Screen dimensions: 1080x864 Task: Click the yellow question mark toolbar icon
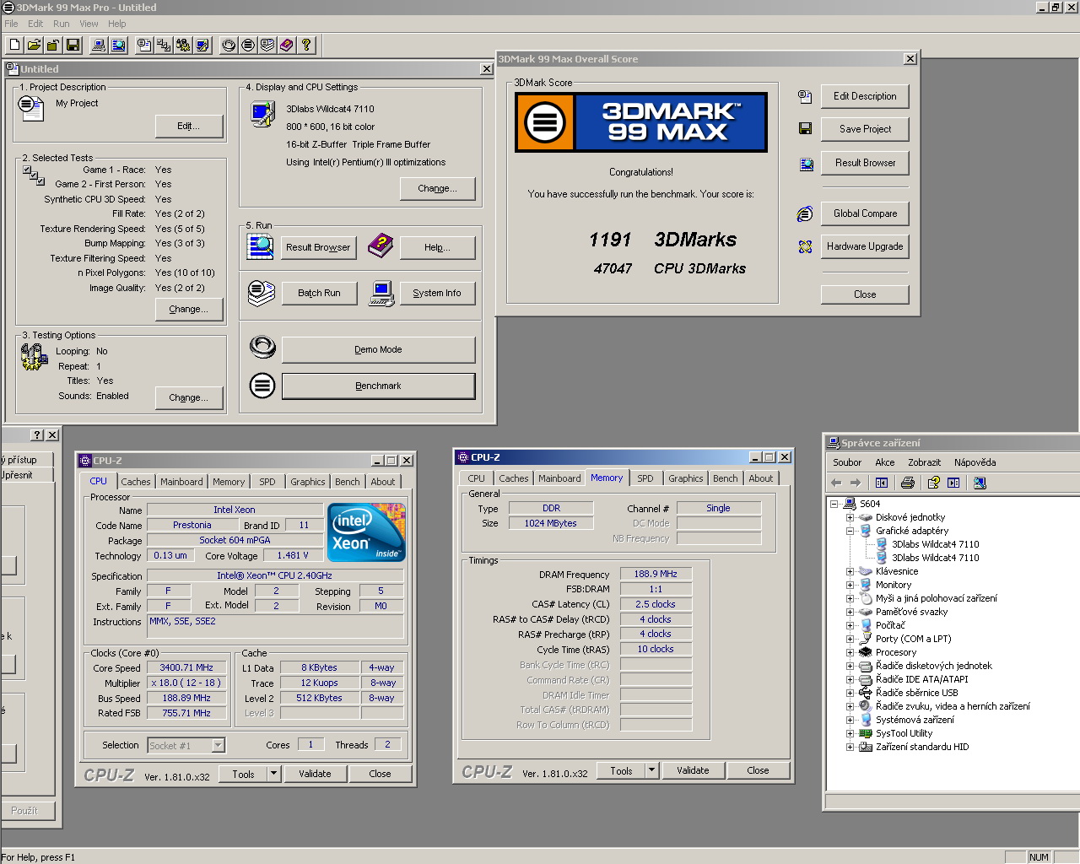pyautogui.click(x=306, y=45)
